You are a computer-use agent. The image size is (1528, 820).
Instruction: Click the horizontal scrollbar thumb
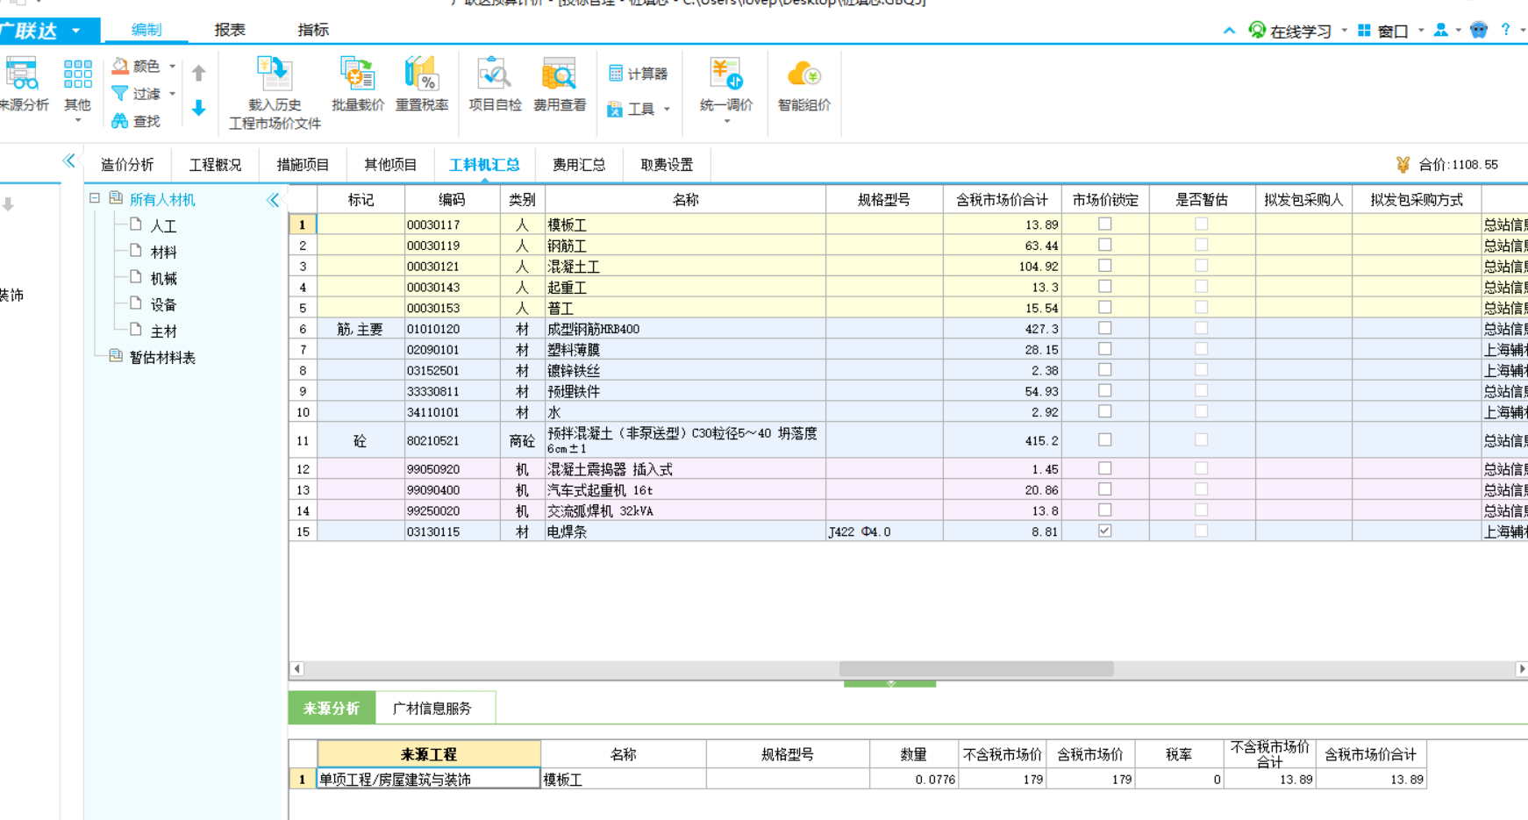pos(976,669)
